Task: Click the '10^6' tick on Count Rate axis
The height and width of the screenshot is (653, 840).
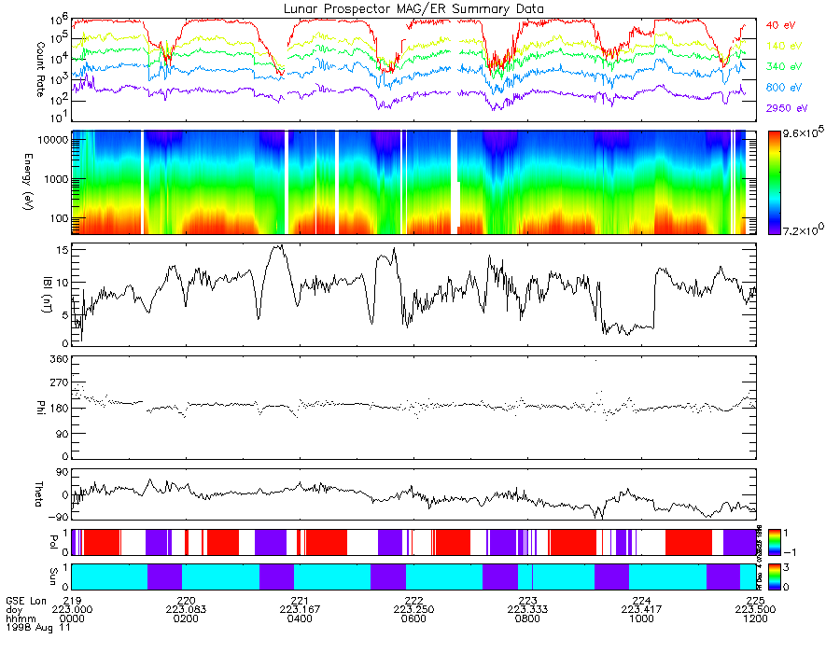Action: click(x=59, y=20)
